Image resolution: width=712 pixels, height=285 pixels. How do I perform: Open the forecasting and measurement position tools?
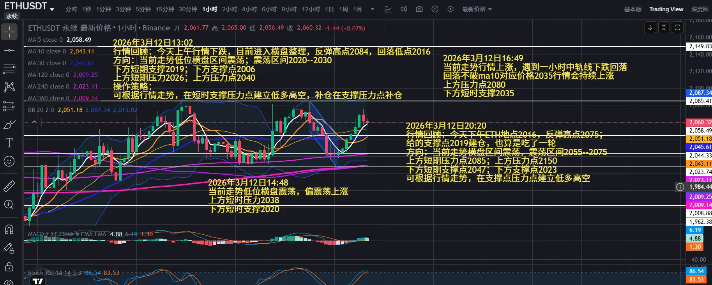point(9,106)
